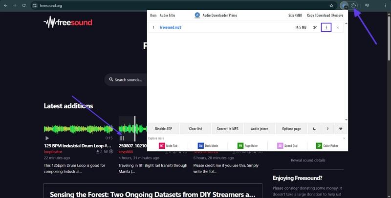Viewport: 391px width, 198px height.
Task: Click the 4 hours, 31 minutes ago timestamp
Action: [x=139, y=158]
